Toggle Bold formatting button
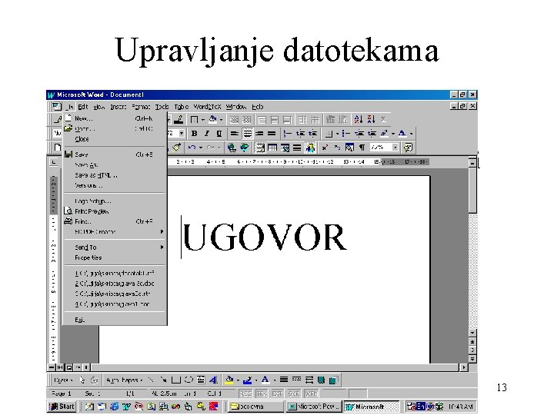Viewport: 554px width, 415px height. pyautogui.click(x=194, y=134)
